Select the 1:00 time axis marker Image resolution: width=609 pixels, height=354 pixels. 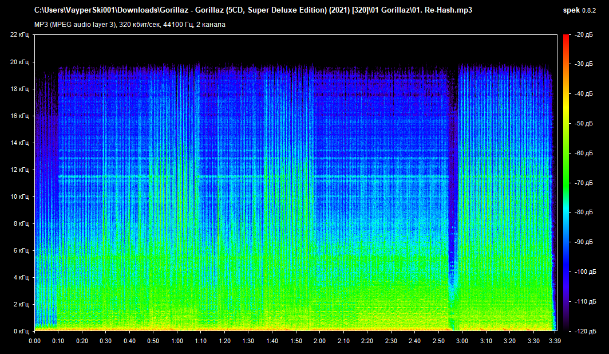(x=177, y=341)
